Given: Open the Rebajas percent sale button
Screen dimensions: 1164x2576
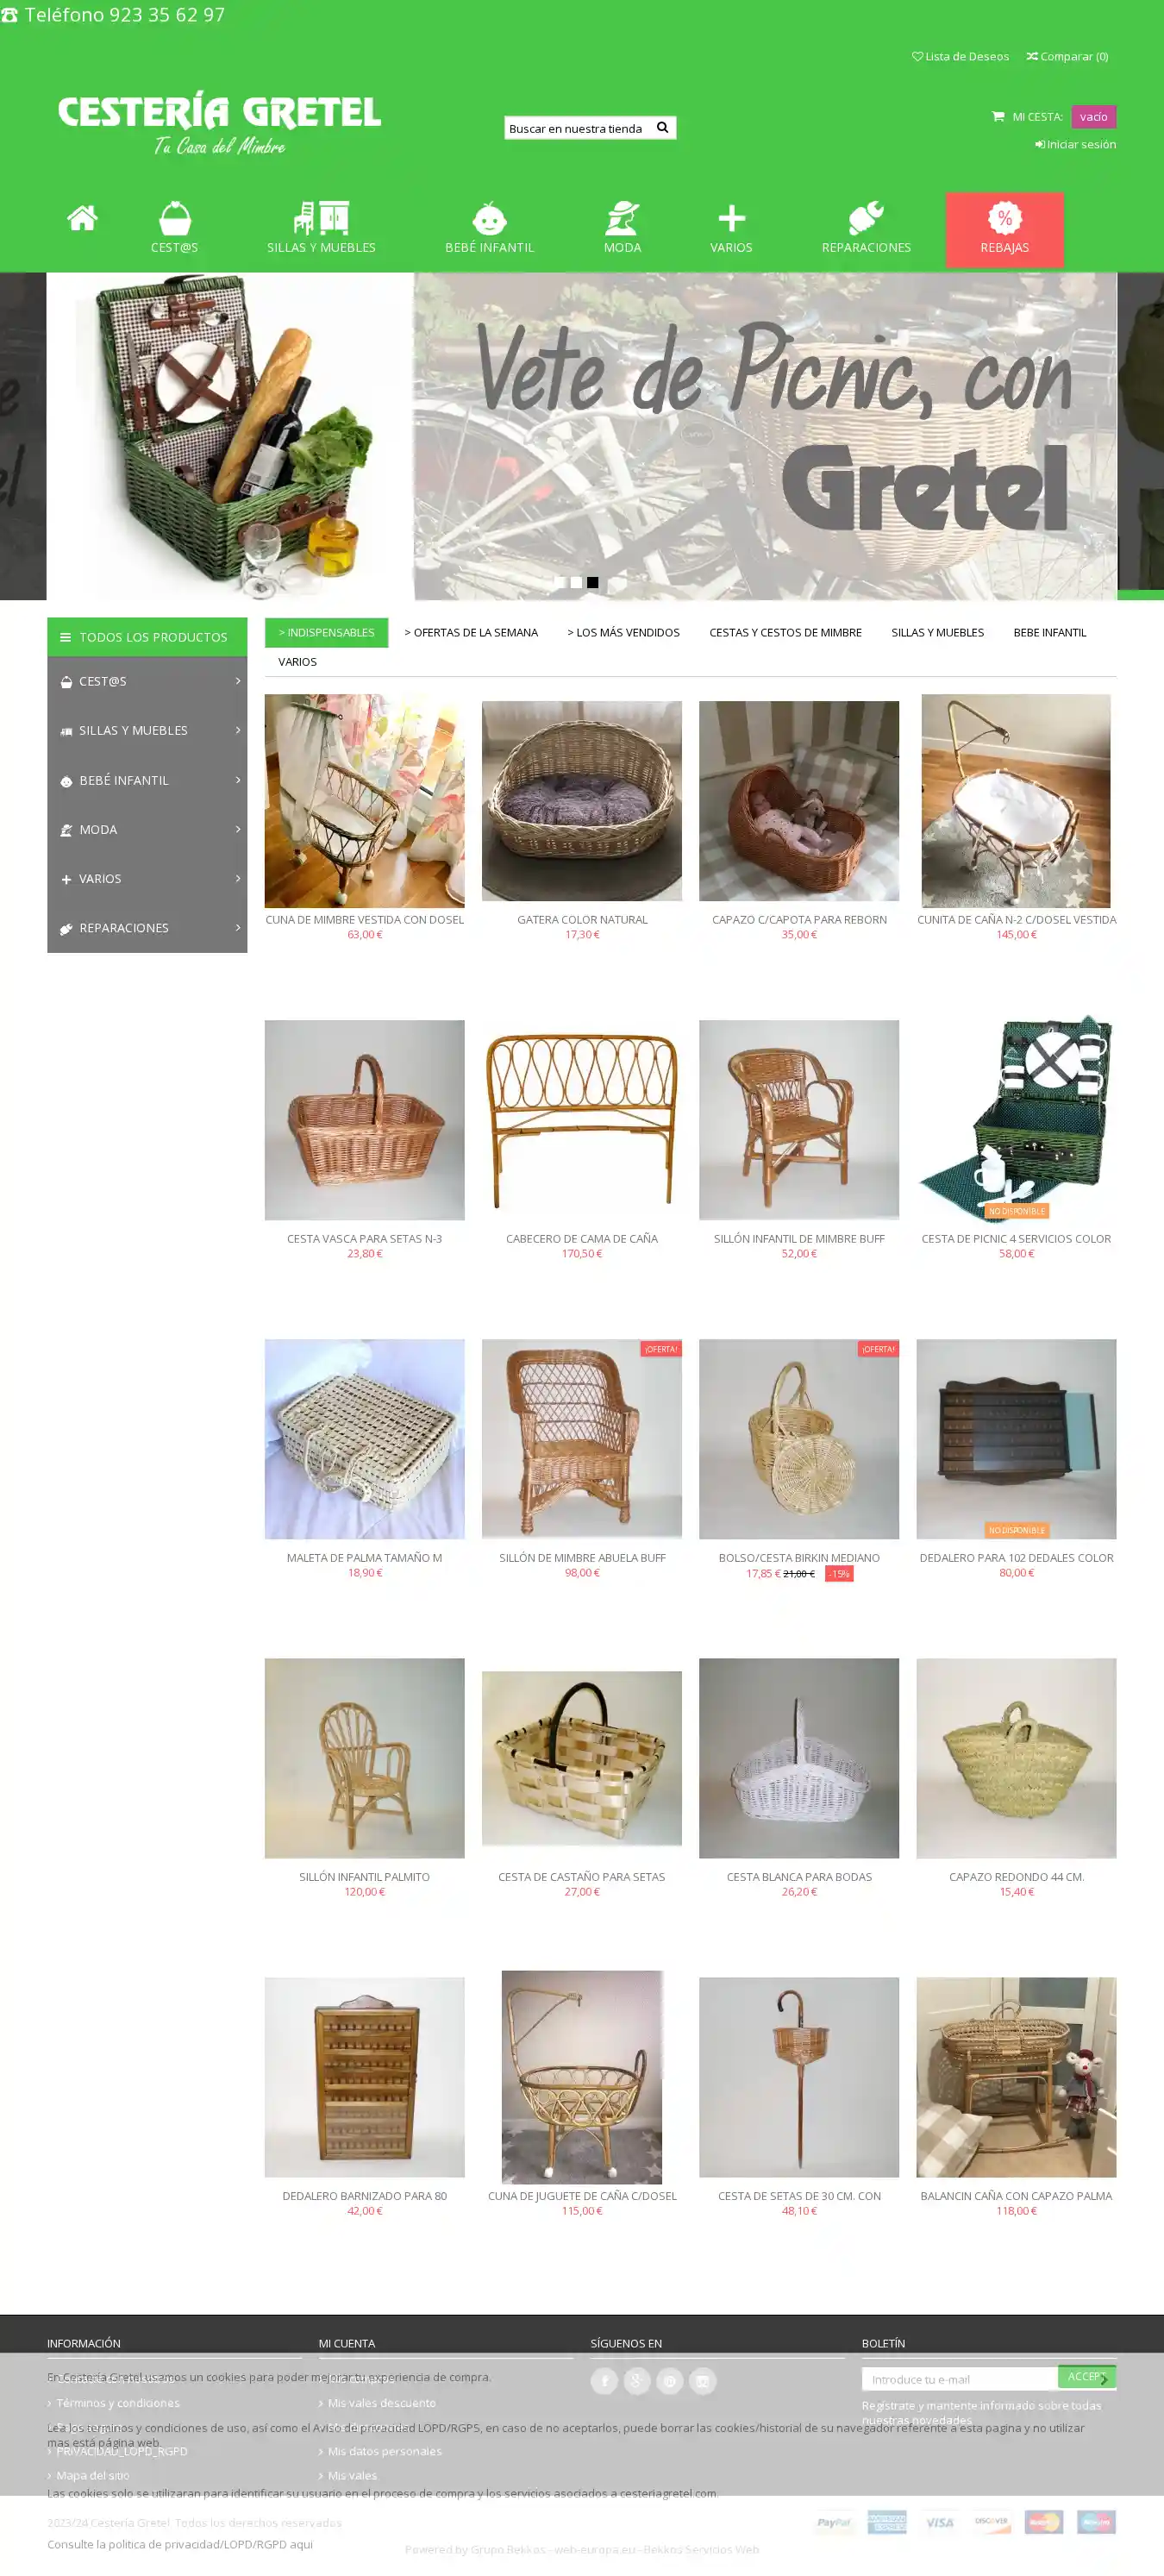Looking at the screenshot, I should pyautogui.click(x=1004, y=230).
